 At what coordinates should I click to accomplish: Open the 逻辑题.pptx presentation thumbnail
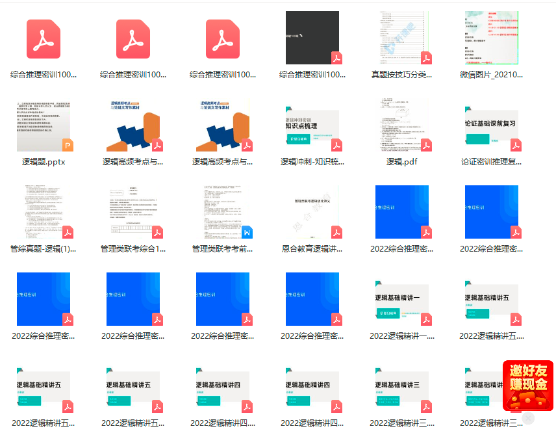(x=44, y=124)
